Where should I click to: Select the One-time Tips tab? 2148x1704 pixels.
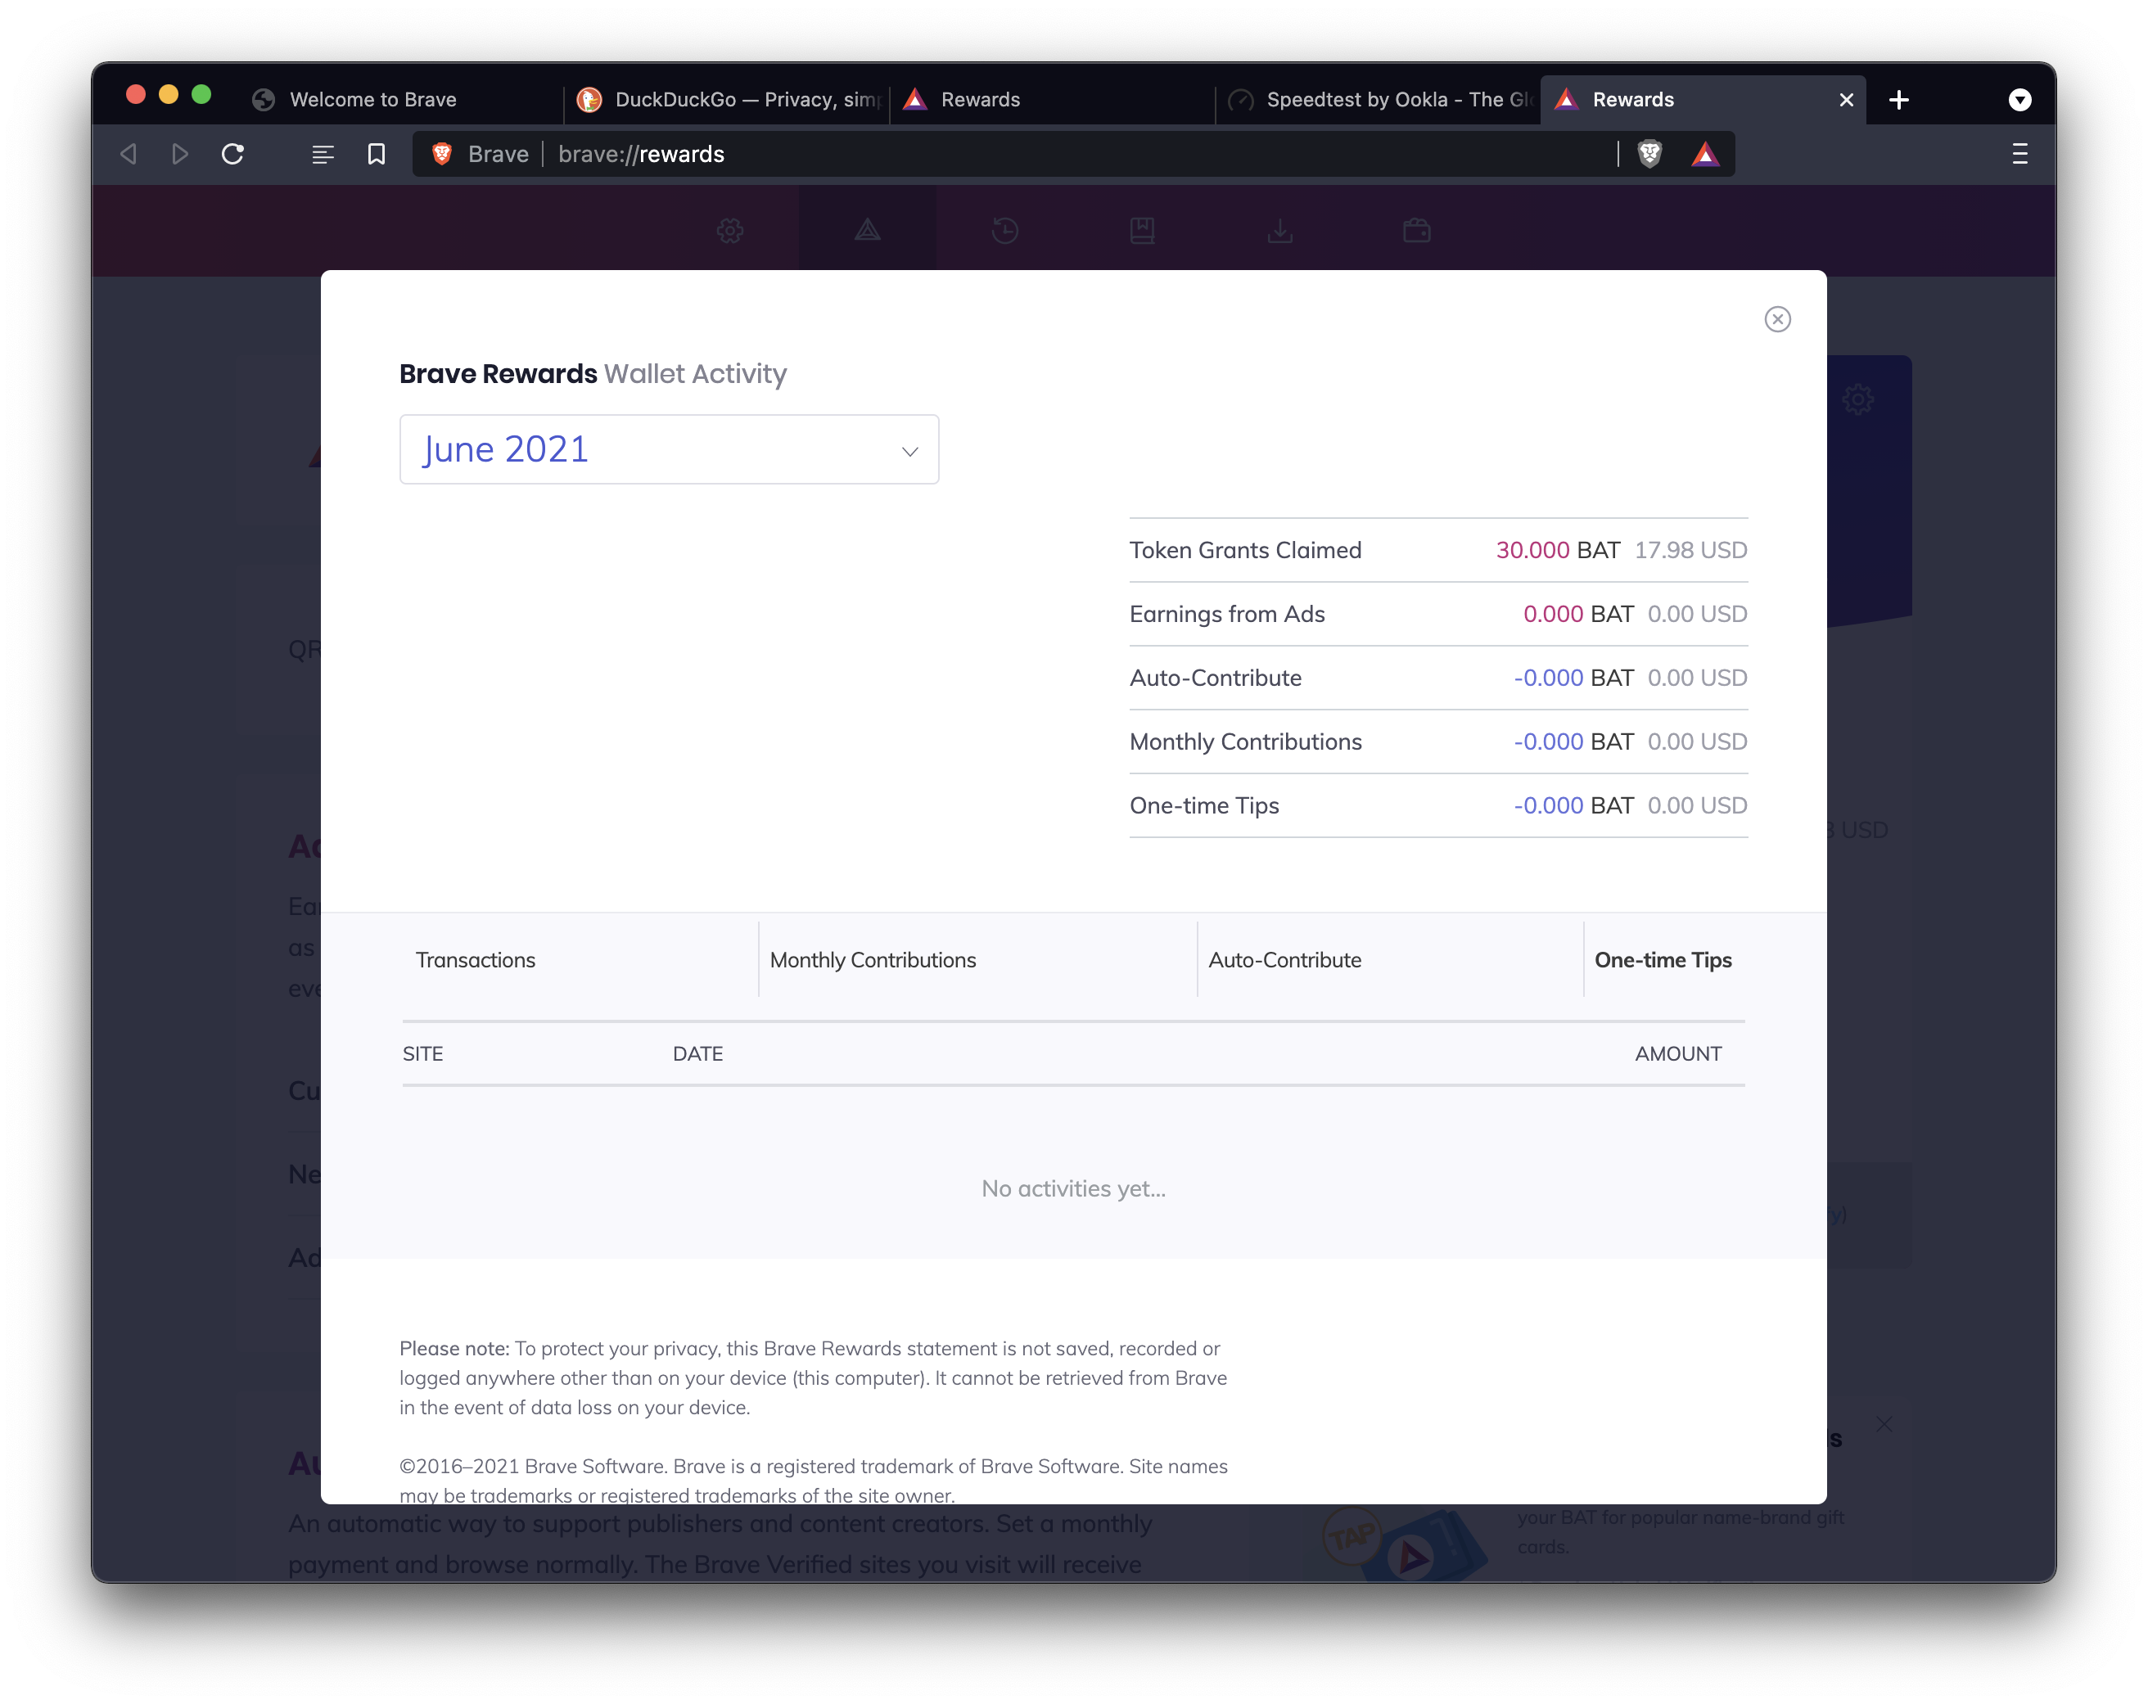[x=1663, y=960]
